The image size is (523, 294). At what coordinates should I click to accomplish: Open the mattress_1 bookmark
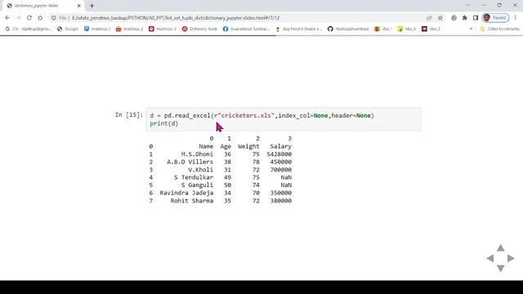tap(97, 29)
